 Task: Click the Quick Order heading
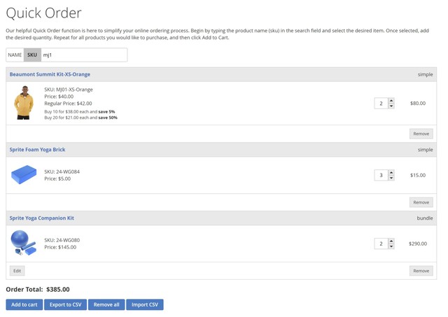point(43,13)
